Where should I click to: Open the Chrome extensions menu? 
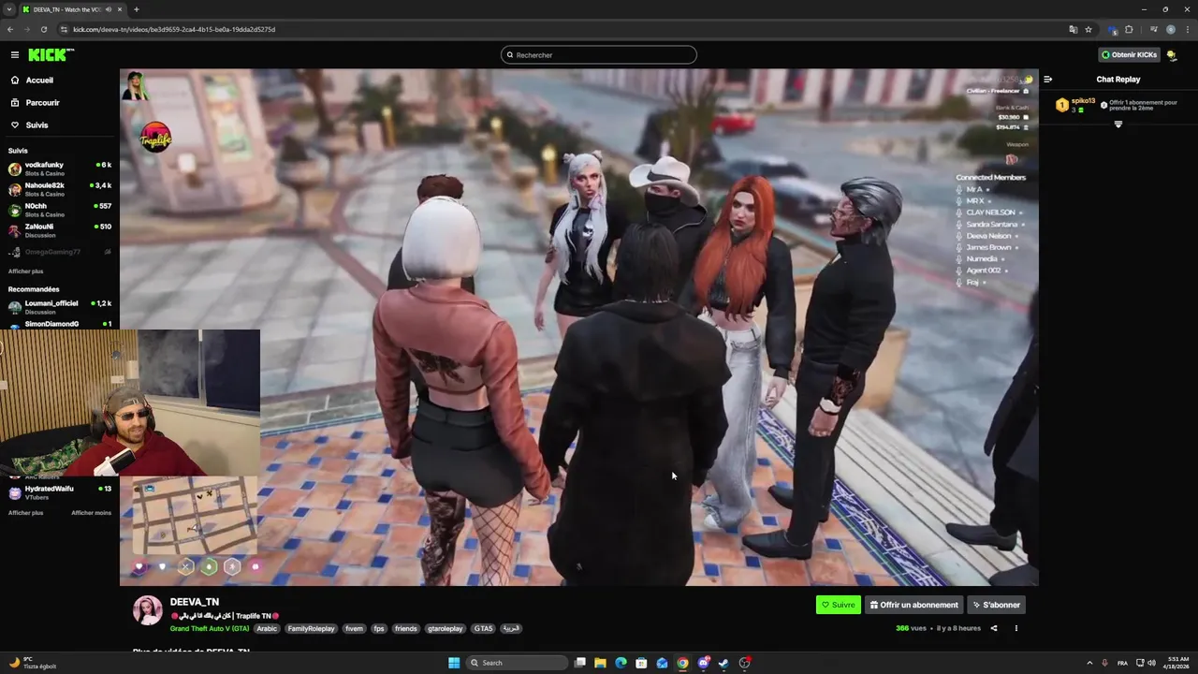pyautogui.click(x=1129, y=29)
